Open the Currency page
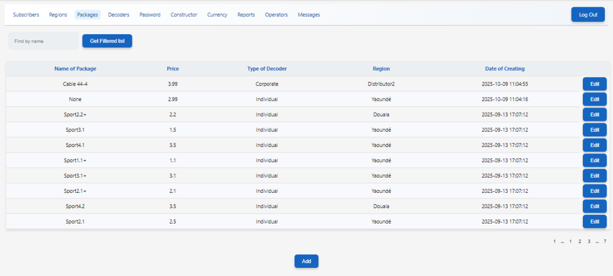The image size is (613, 276). (217, 15)
